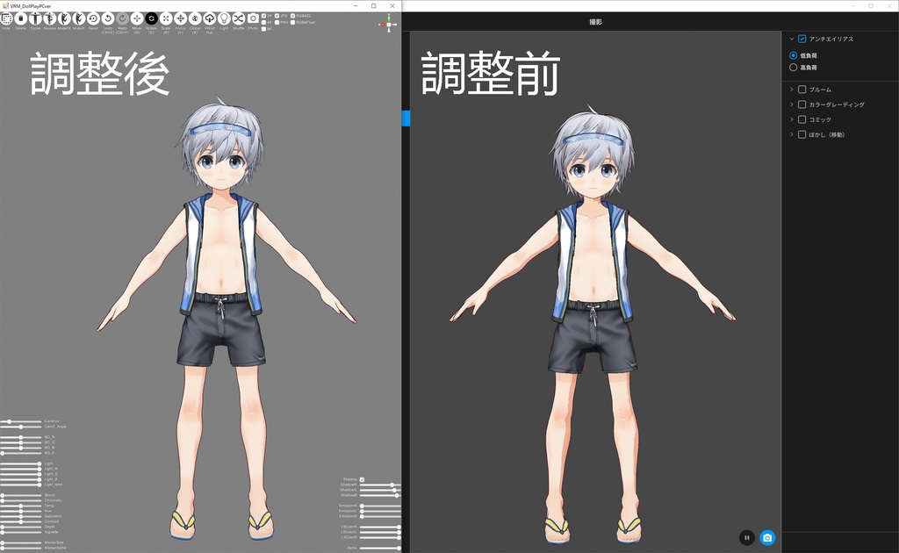This screenshot has width=899, height=553.
Task: Click the Photo camera icon in DollPlay toolbar
Action: coord(253,18)
